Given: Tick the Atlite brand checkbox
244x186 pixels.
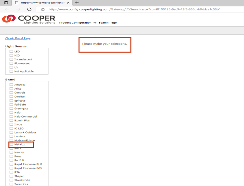Looking at the screenshot, I should point(11,89).
